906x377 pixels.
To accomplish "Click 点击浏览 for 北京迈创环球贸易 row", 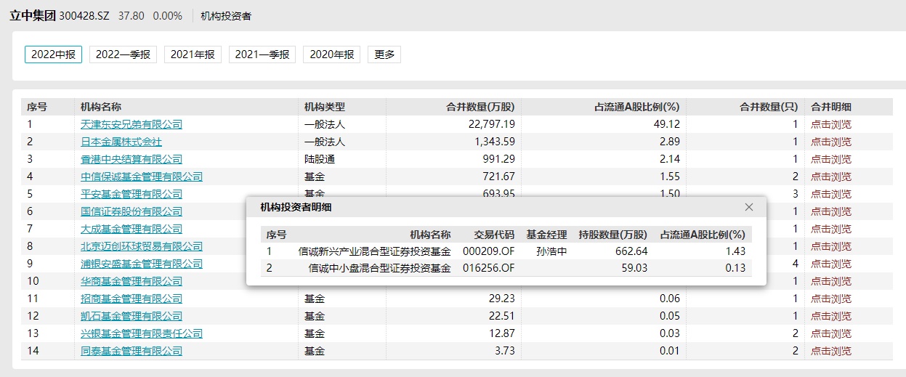I will 831,246.
